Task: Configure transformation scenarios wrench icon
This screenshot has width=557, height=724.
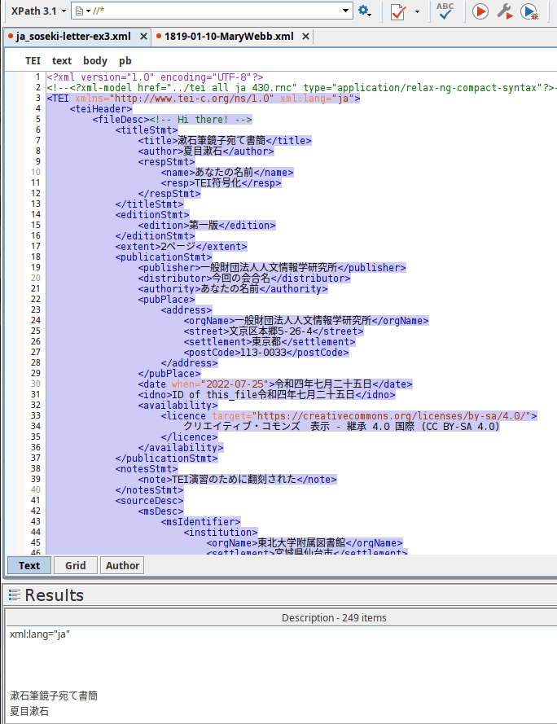Action: [505, 11]
